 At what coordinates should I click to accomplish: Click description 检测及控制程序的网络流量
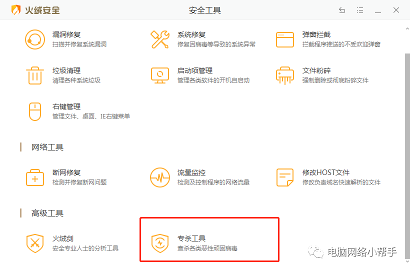[213, 182]
